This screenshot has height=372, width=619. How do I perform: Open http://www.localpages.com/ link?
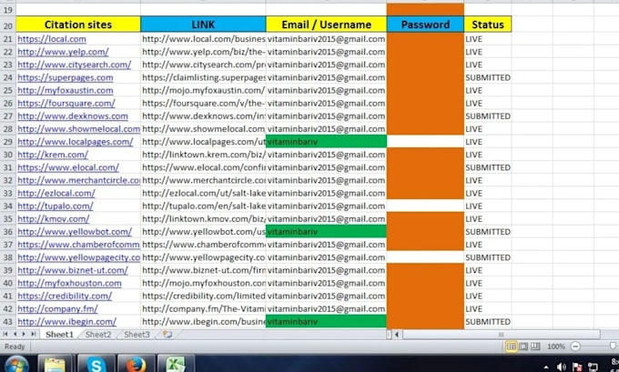pos(76,142)
